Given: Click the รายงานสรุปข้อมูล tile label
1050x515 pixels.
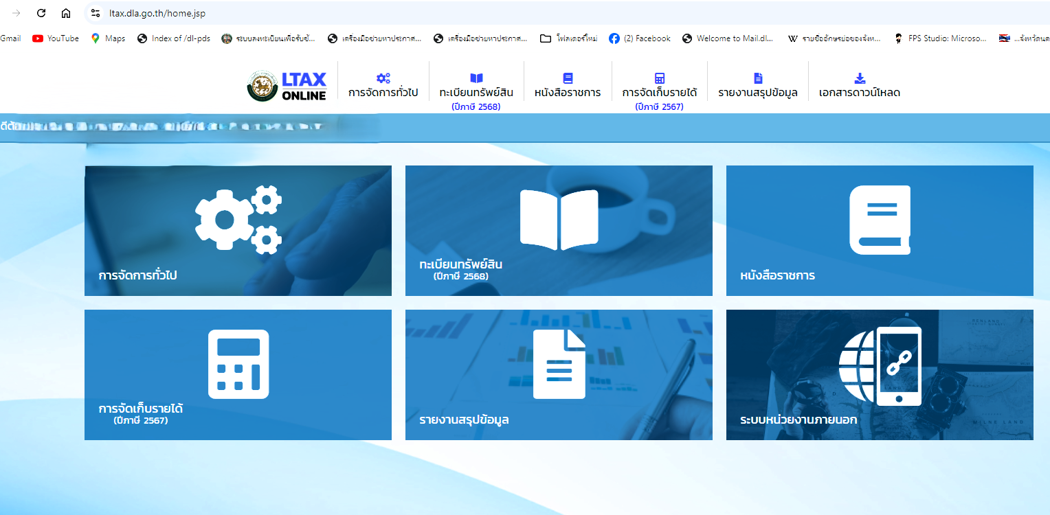Looking at the screenshot, I should (464, 420).
